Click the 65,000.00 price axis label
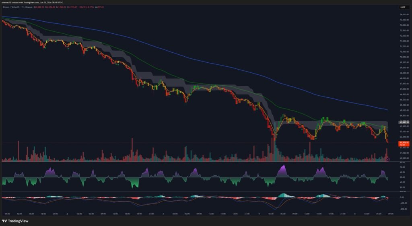Screen dimensions: 412x226 (404, 110)
